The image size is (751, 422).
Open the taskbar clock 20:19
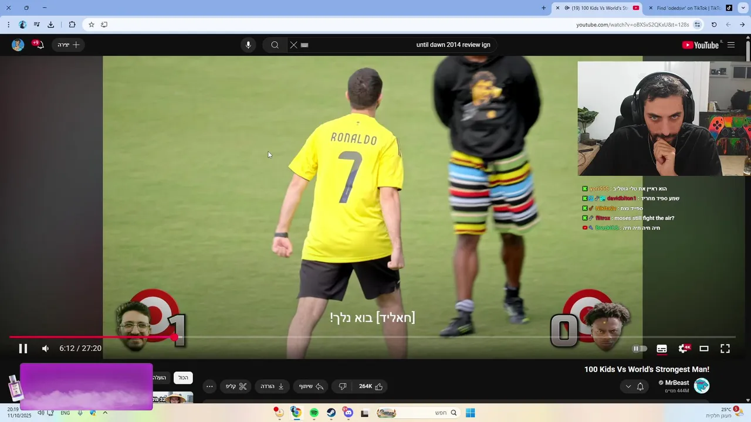[19, 413]
